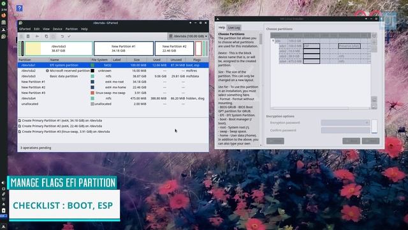
Task: Open the Device menu in GParted
Action: pos(57,29)
